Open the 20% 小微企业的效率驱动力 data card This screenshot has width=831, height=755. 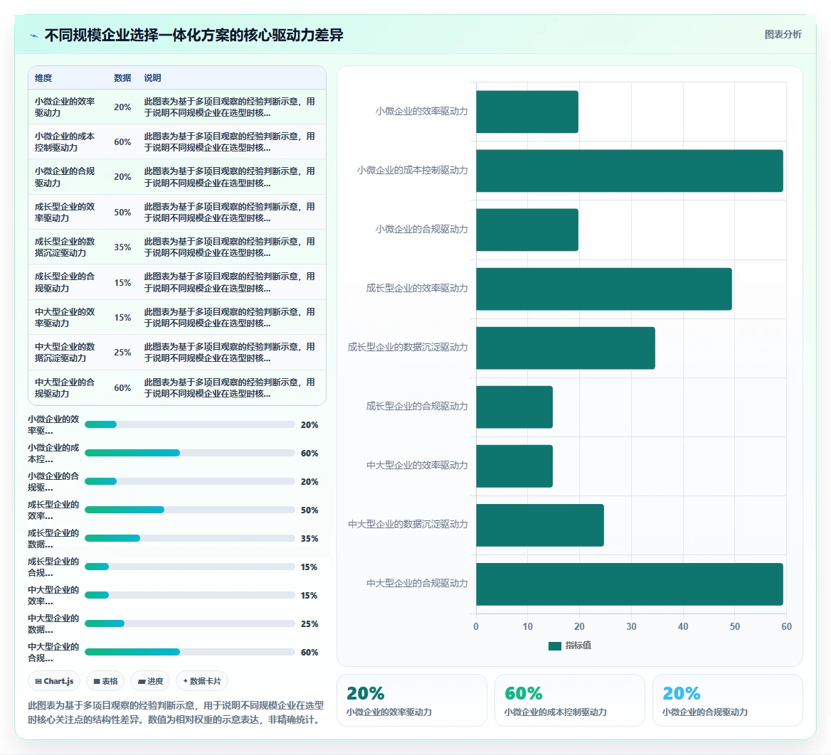tap(412, 700)
